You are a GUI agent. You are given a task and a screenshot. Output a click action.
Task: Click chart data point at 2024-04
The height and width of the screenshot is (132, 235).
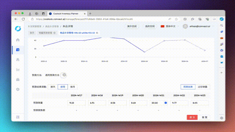tap(144, 52)
